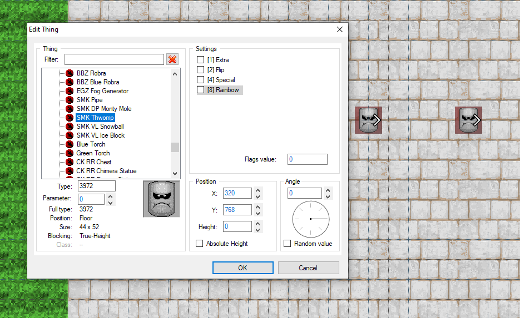
Task: Decrease the Parameter value with down arrow
Action: [x=111, y=202]
